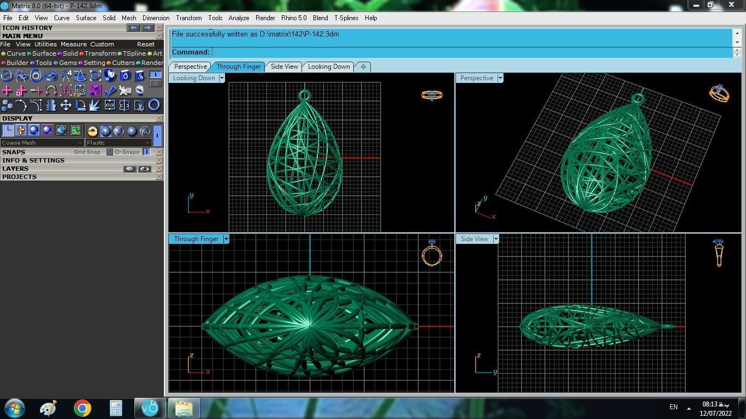This screenshot has width=746, height=419.
Task: Add a new viewport tab with plus
Action: pos(363,67)
